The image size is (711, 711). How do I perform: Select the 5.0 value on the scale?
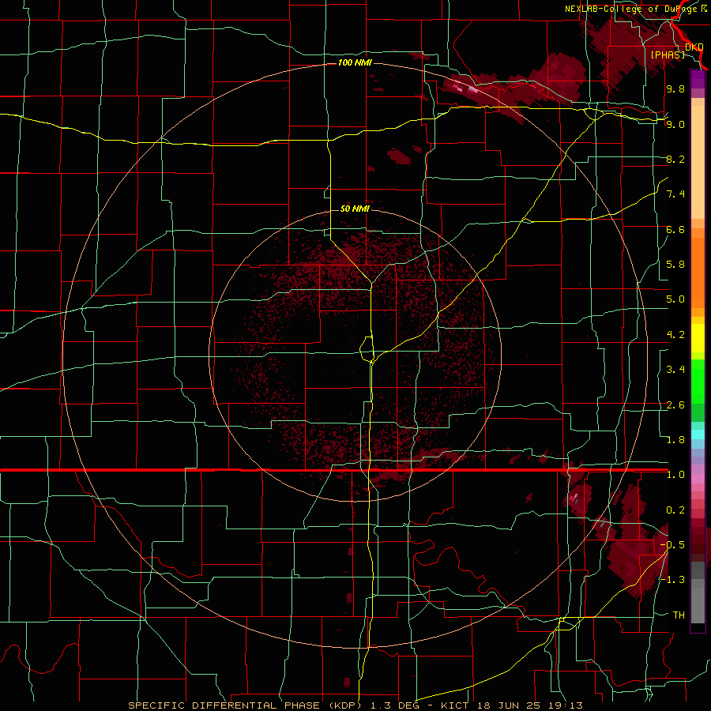click(x=675, y=299)
